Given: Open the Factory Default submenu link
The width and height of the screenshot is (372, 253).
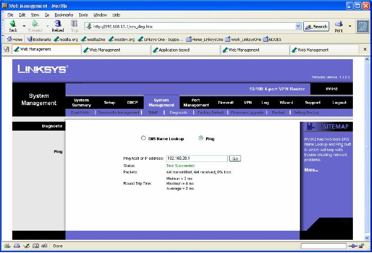Looking at the screenshot, I should pos(211,112).
